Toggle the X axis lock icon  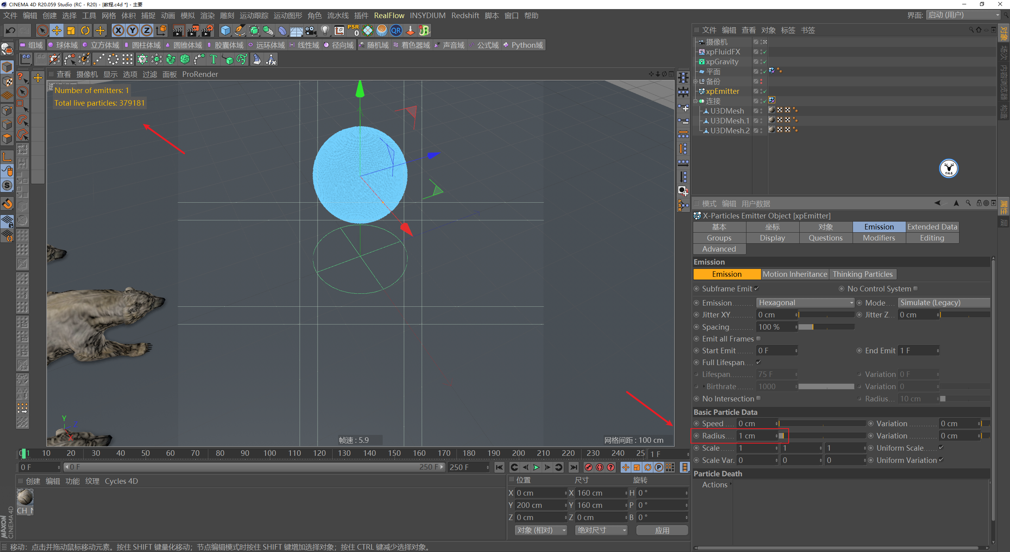(x=118, y=30)
